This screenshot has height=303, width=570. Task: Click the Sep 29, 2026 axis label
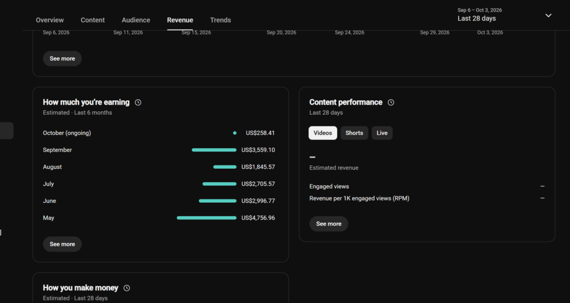coord(434,33)
